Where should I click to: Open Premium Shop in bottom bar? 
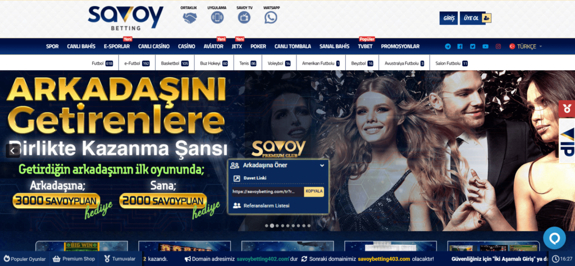click(x=74, y=259)
